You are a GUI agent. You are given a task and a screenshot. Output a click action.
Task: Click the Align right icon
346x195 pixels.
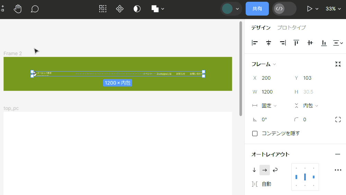coord(283,43)
